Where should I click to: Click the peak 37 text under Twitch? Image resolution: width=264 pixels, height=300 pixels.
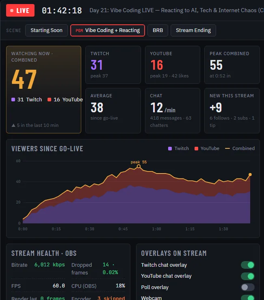99,76
